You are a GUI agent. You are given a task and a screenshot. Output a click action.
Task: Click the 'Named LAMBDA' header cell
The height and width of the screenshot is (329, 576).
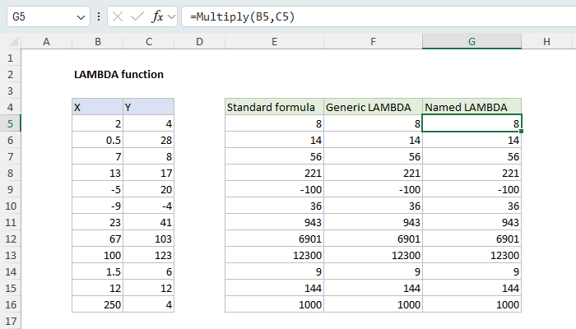tap(472, 107)
